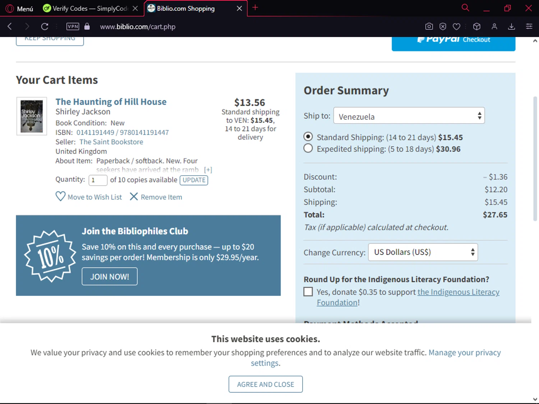Screen dimensions: 539x404
Task: Open the ad blocker shield icon
Action: click(443, 26)
